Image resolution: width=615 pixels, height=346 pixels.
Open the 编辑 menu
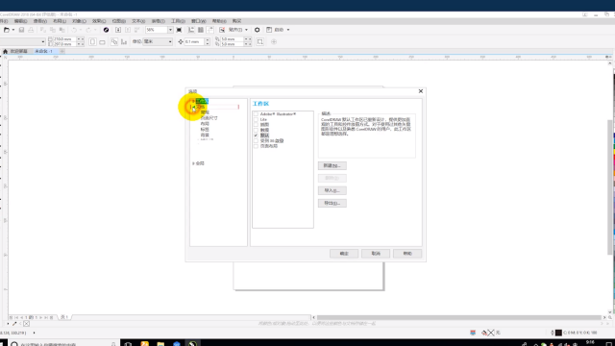tap(20, 21)
